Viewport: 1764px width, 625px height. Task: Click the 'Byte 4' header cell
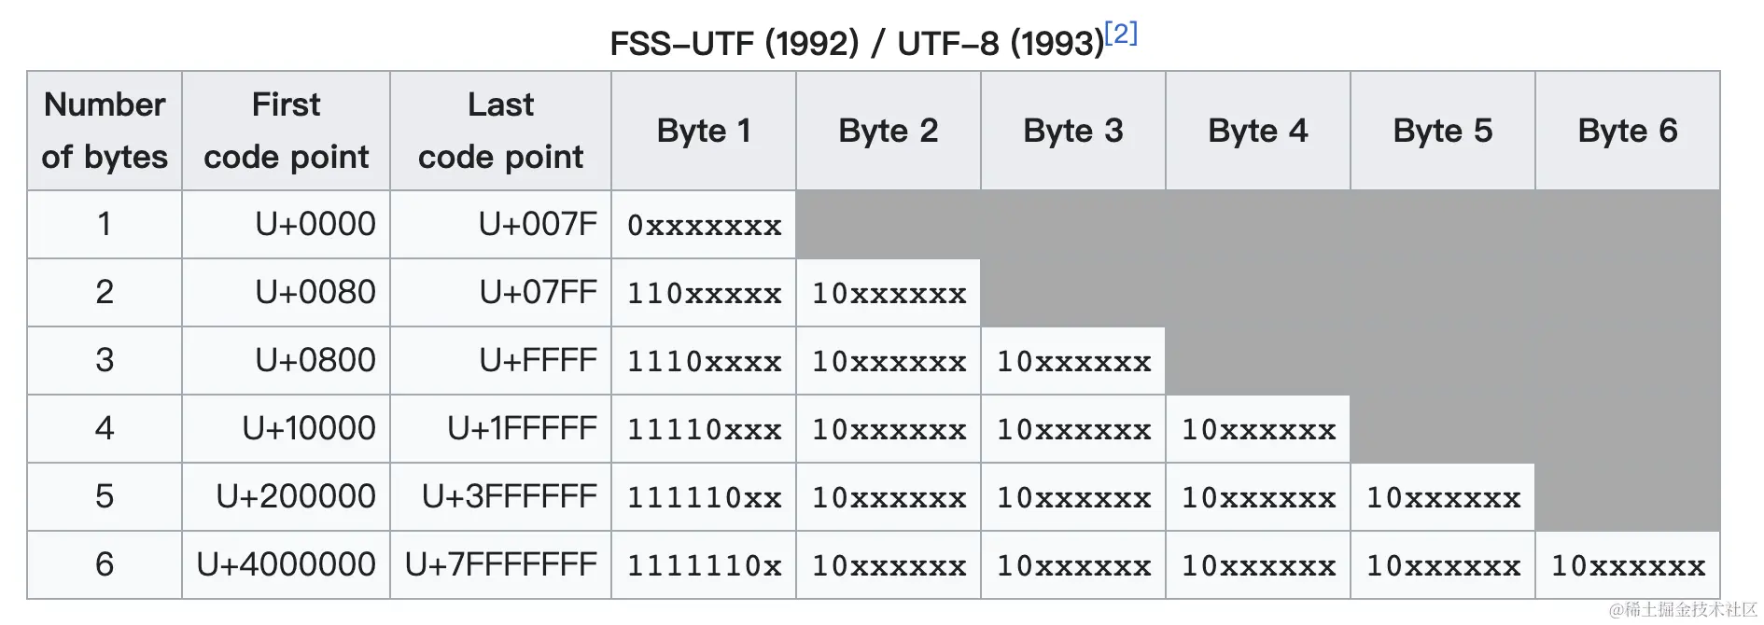click(x=1257, y=131)
